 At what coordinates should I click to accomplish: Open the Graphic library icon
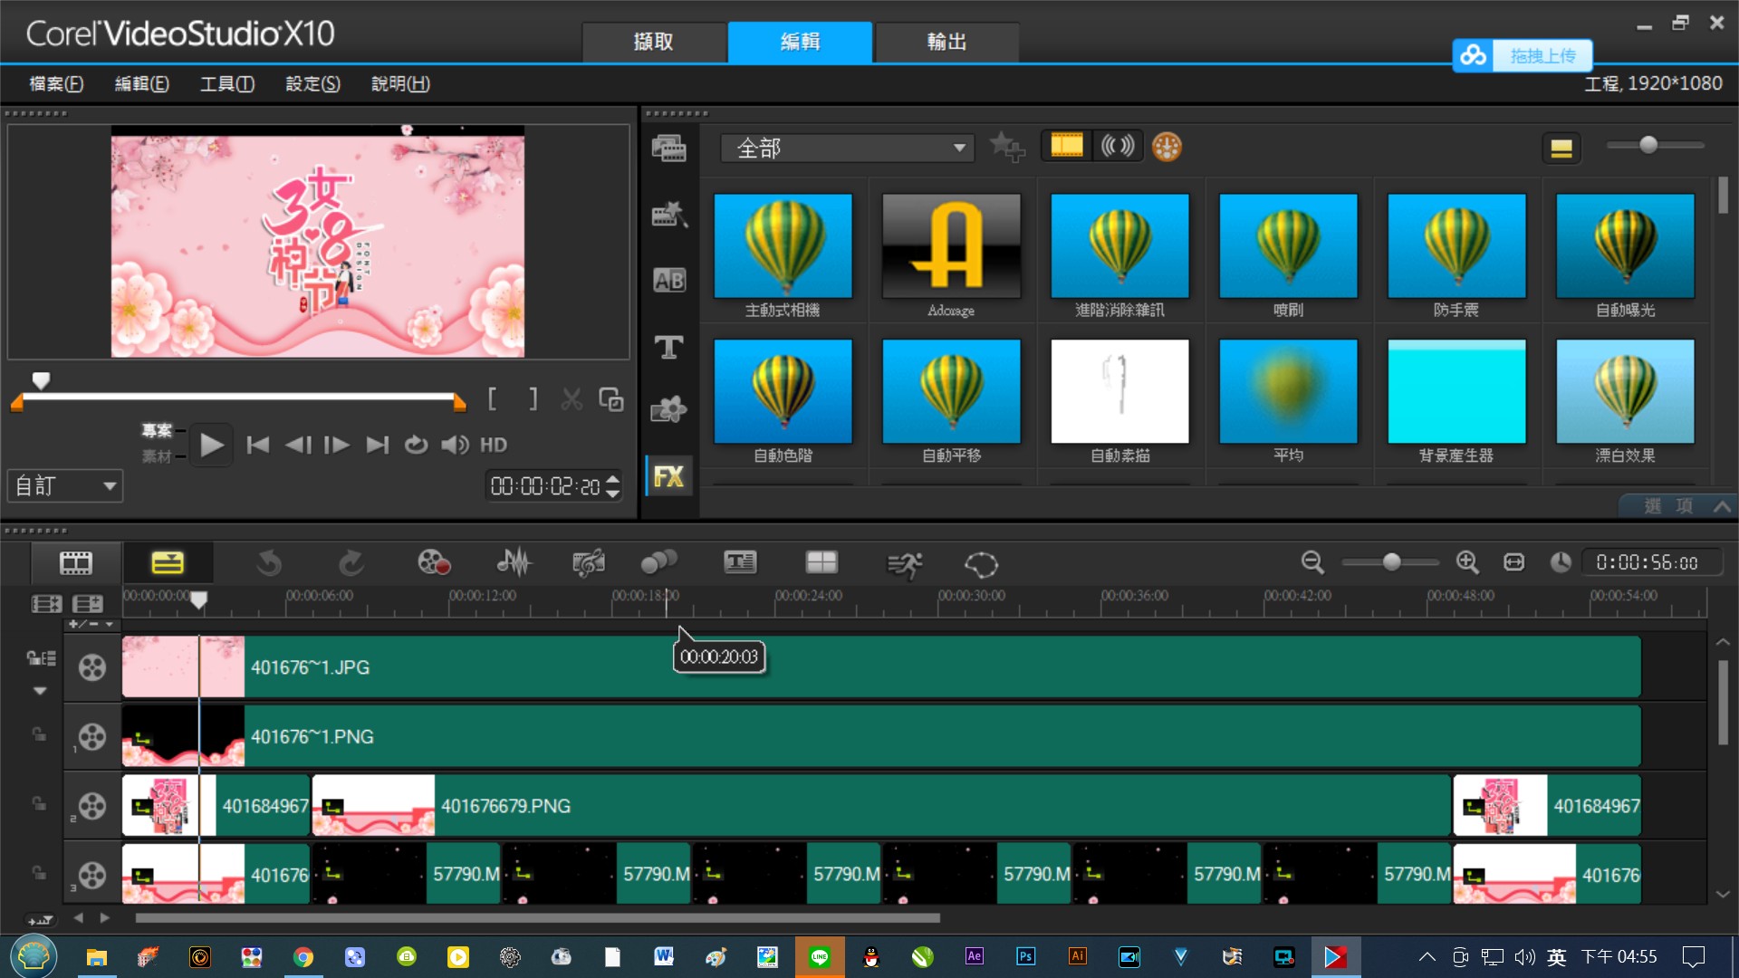[669, 410]
